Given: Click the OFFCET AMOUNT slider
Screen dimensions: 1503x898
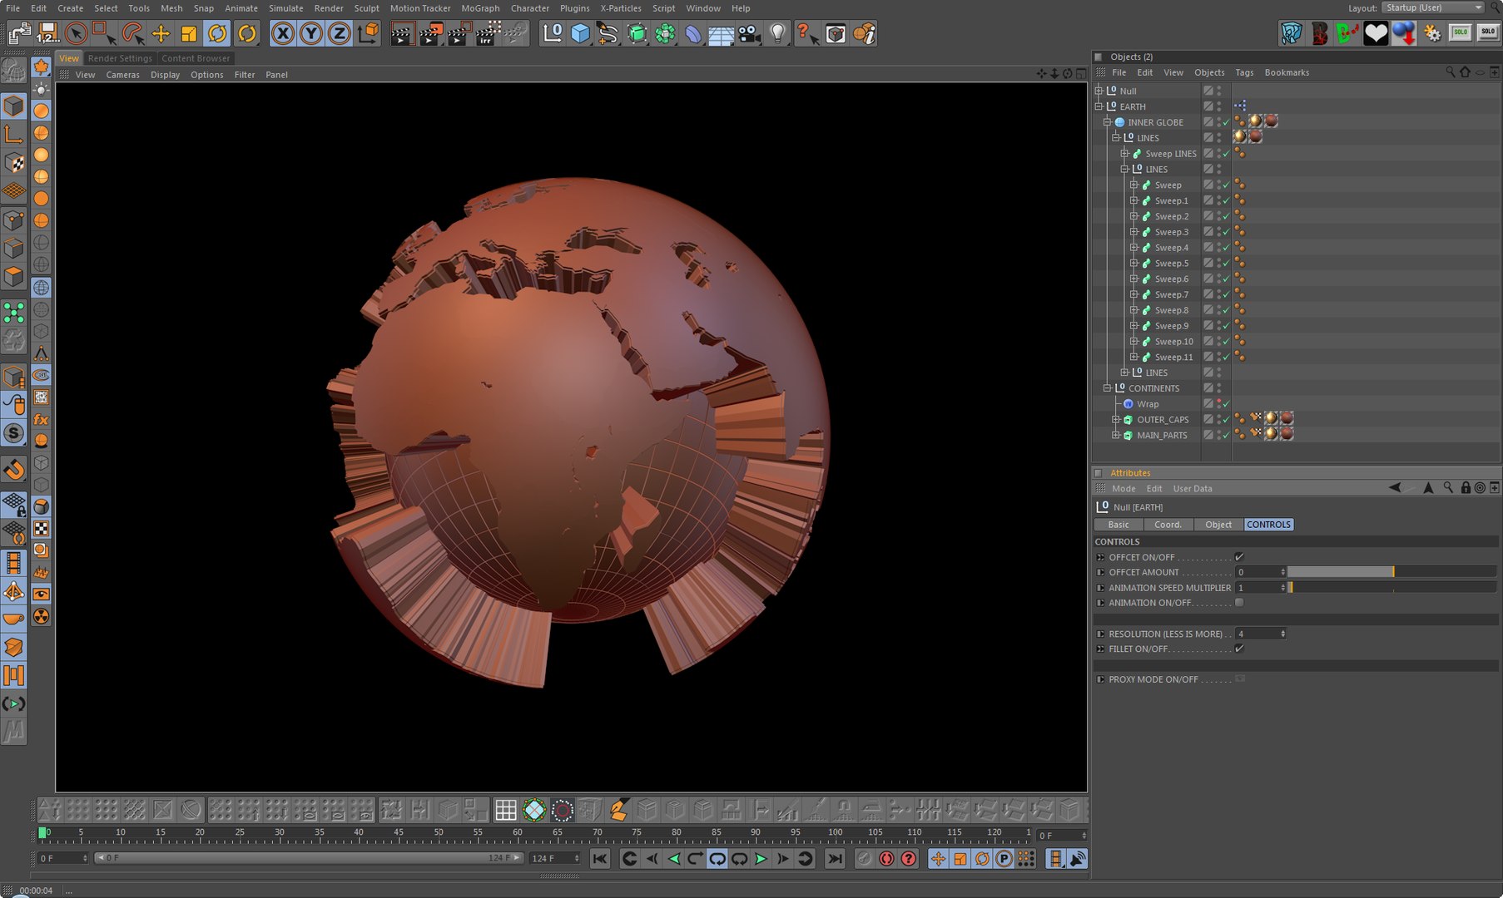Looking at the screenshot, I should tap(1391, 572).
